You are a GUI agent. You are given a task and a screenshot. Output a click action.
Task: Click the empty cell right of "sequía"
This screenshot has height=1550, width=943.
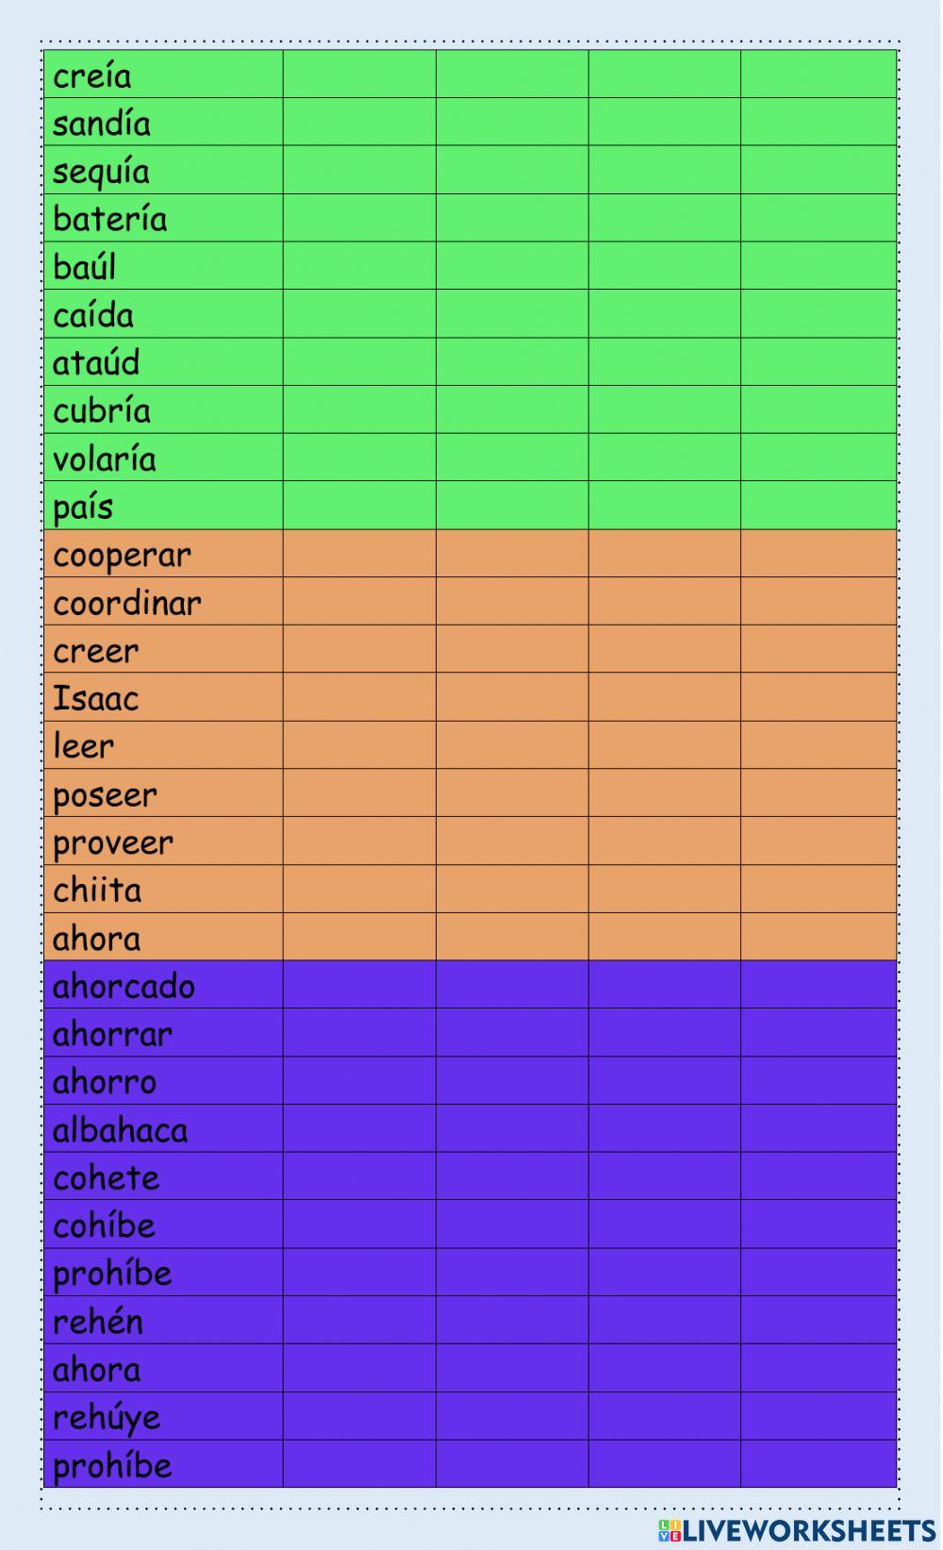(x=359, y=171)
